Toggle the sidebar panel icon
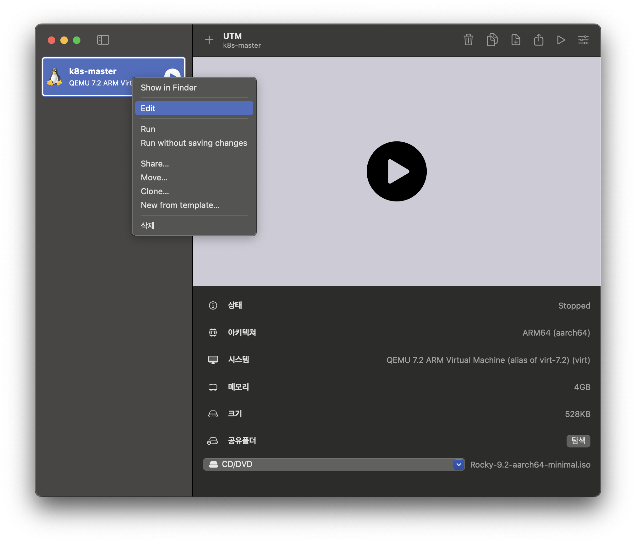The height and width of the screenshot is (543, 636). click(x=103, y=40)
